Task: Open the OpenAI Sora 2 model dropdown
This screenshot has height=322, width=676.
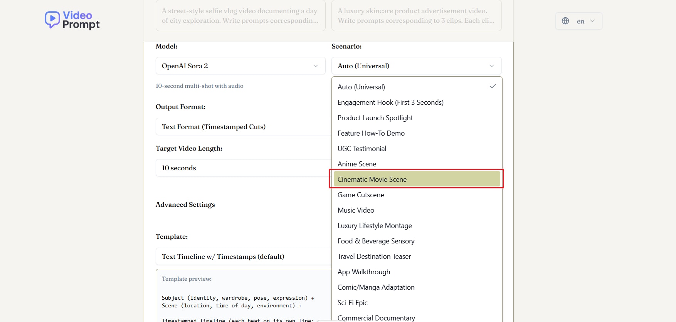Action: tap(240, 66)
